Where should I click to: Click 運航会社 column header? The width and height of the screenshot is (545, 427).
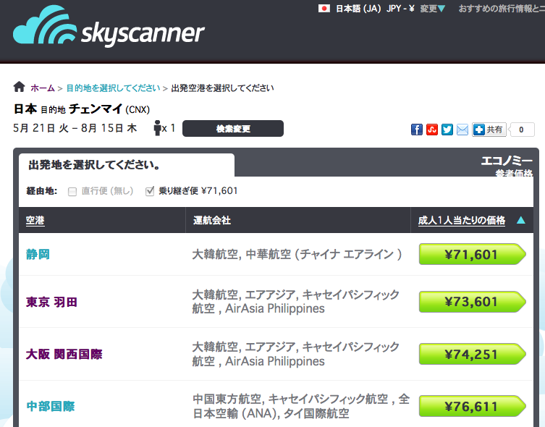click(211, 220)
